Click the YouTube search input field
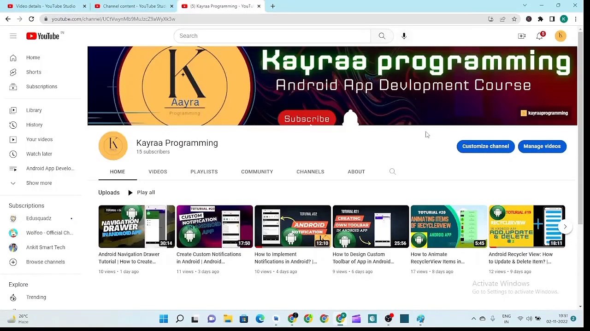Image resolution: width=590 pixels, height=331 pixels. click(x=272, y=36)
